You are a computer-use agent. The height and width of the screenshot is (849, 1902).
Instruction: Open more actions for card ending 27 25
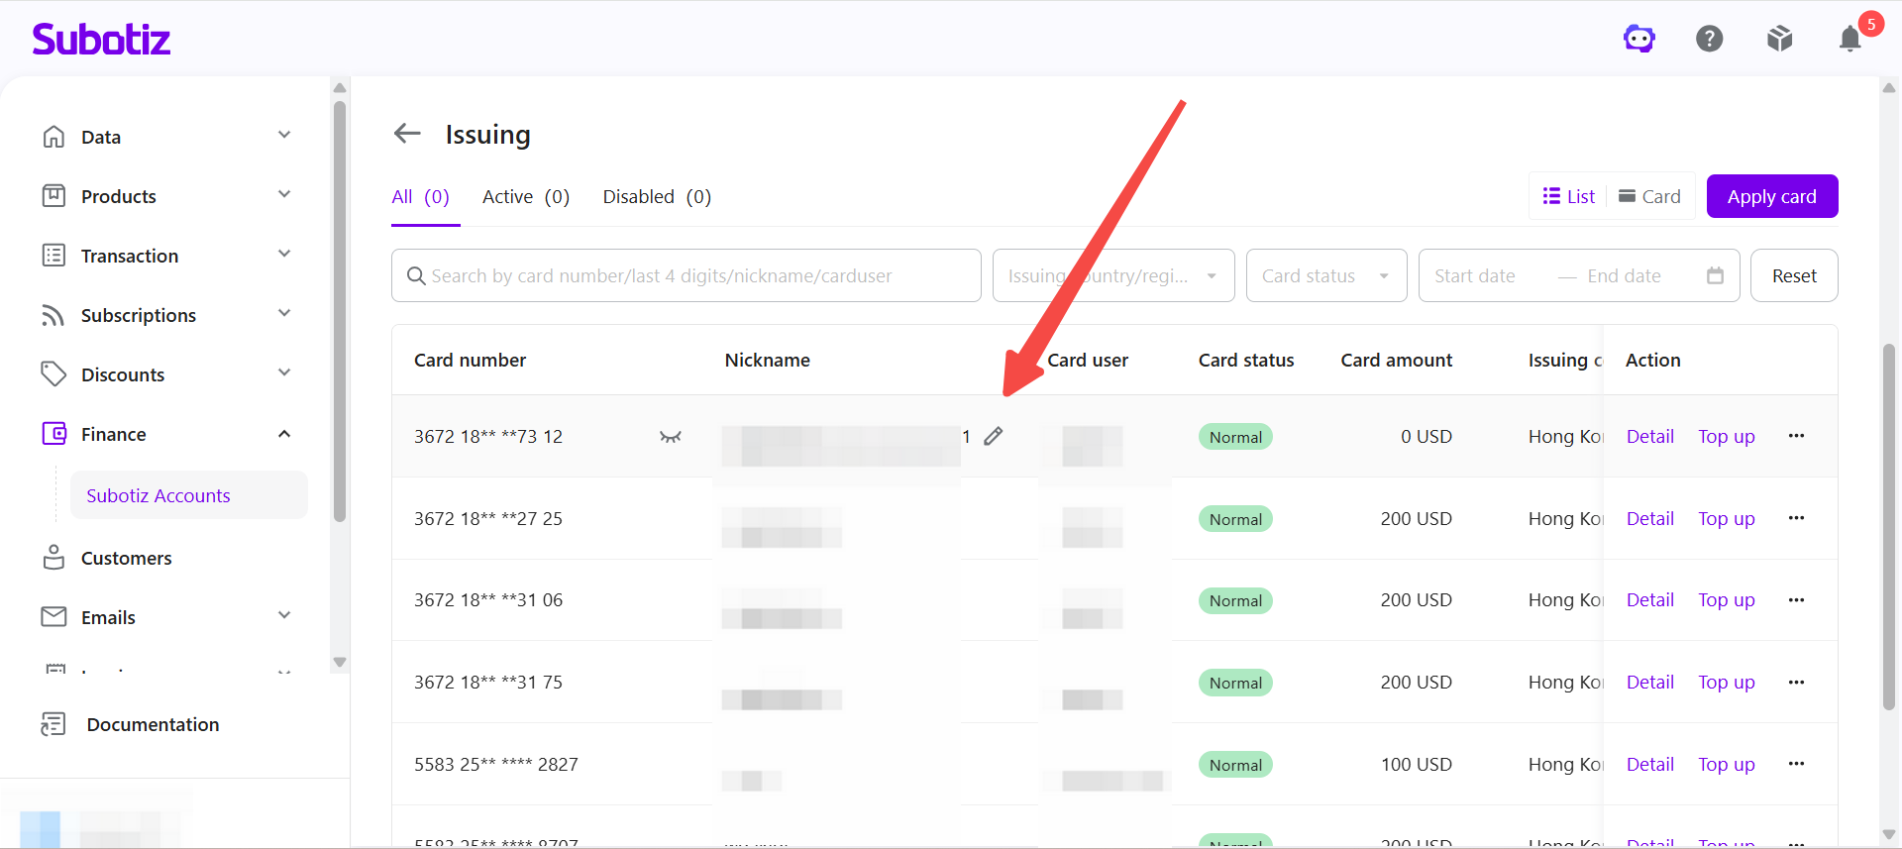(x=1796, y=518)
